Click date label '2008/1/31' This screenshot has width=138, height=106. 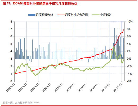[x=23, y=87]
